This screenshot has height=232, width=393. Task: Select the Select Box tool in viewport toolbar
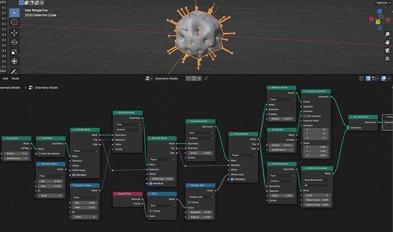click(14, 13)
